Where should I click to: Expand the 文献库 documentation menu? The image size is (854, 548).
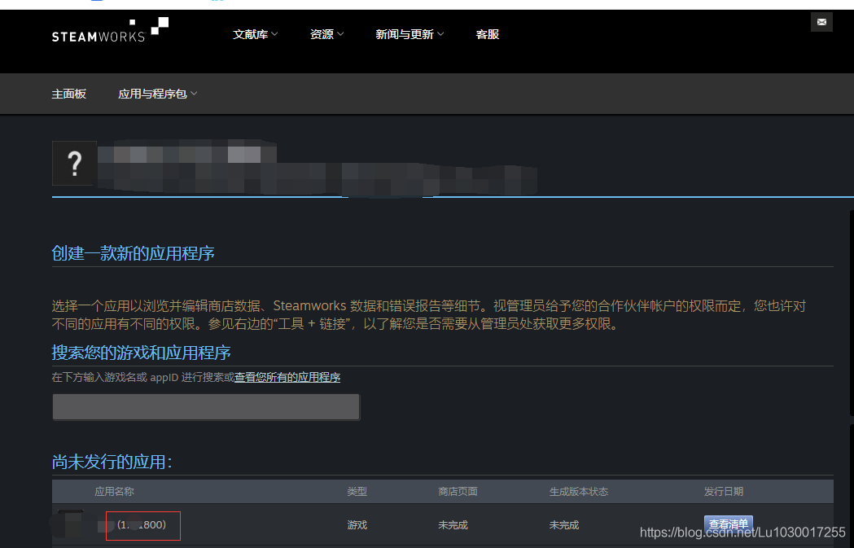(256, 34)
